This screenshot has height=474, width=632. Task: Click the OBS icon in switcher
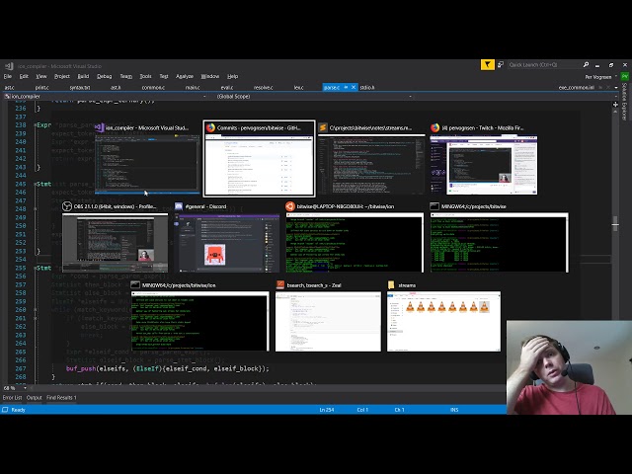67,206
